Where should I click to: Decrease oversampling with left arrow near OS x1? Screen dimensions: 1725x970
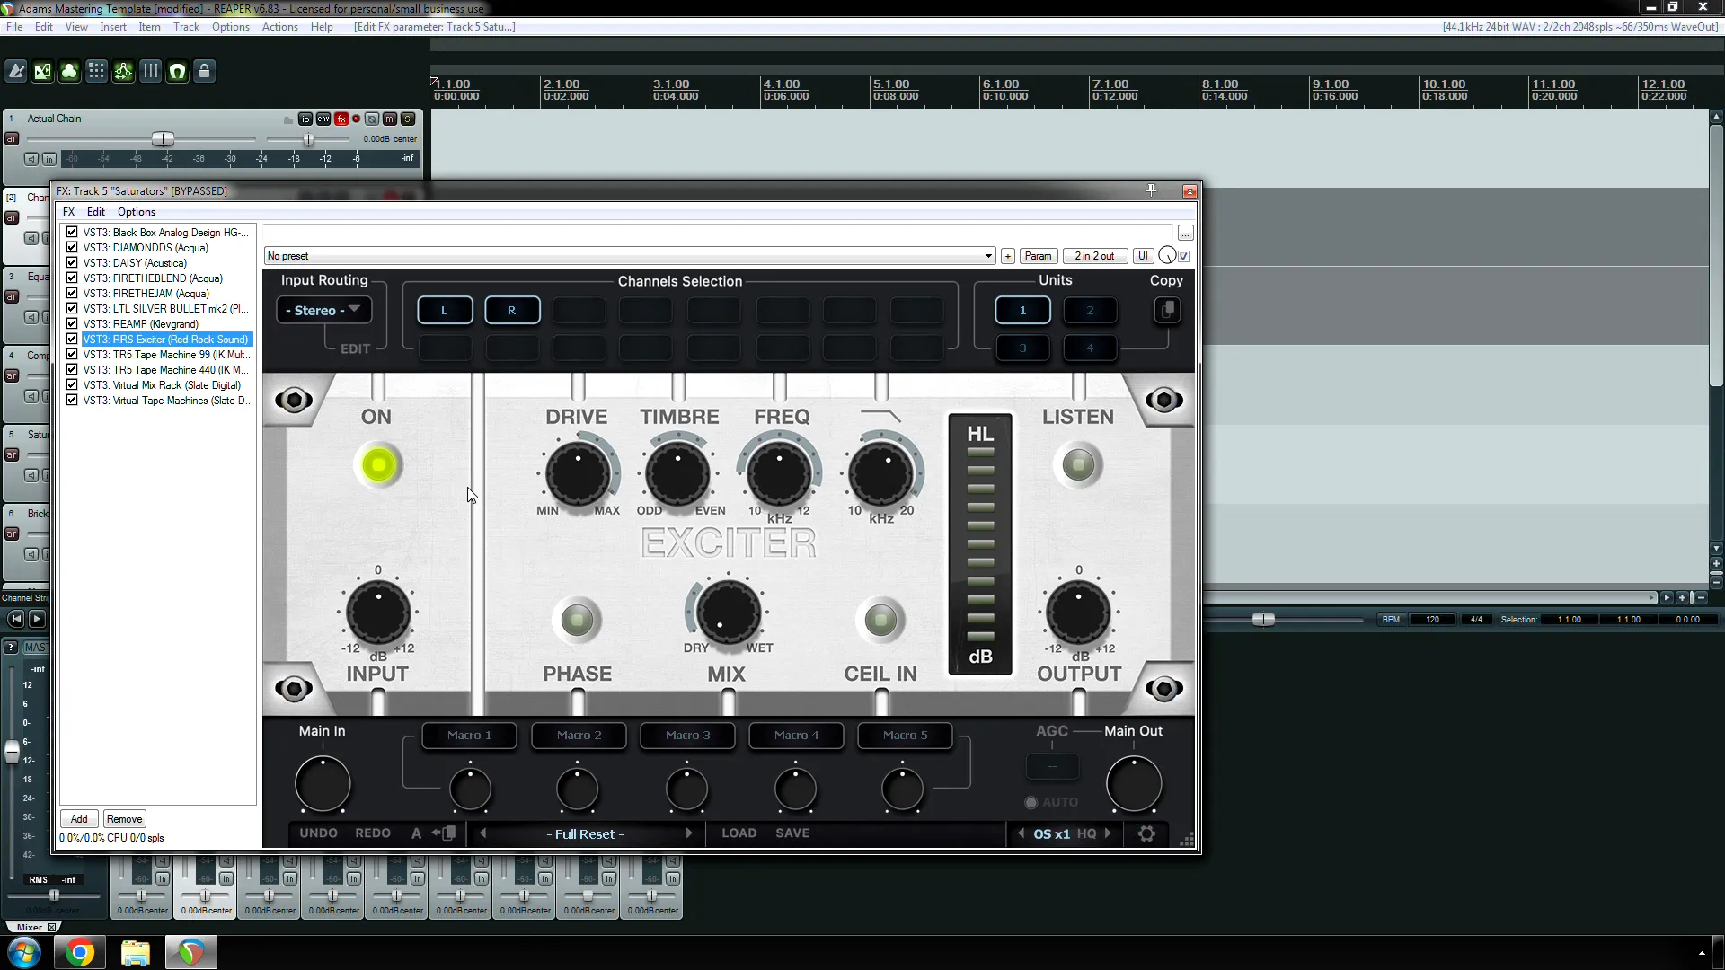(1021, 833)
